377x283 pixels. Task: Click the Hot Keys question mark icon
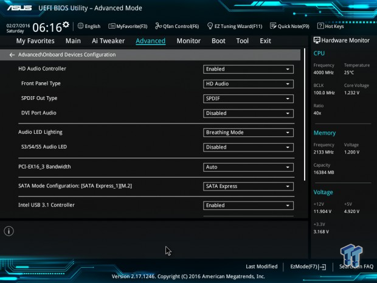tap(320, 26)
